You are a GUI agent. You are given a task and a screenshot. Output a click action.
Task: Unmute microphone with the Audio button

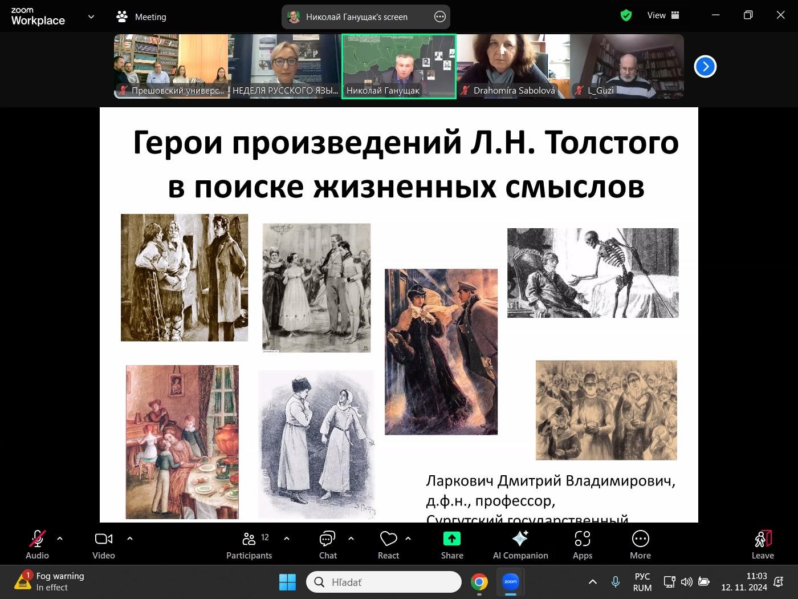37,545
